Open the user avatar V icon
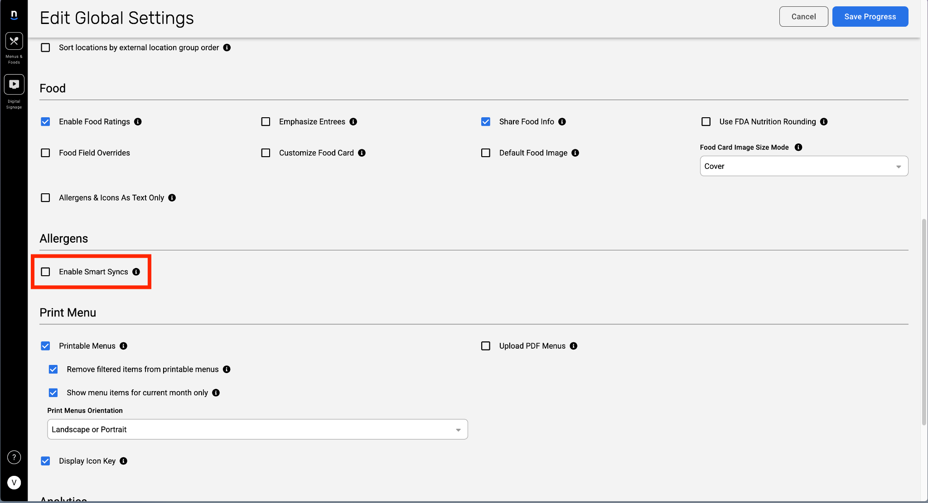The width and height of the screenshot is (928, 503). coord(14,483)
